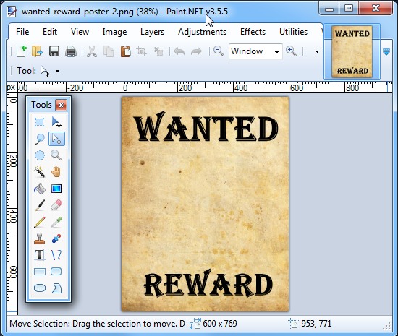Paste from clipboard icon

pos(125,51)
